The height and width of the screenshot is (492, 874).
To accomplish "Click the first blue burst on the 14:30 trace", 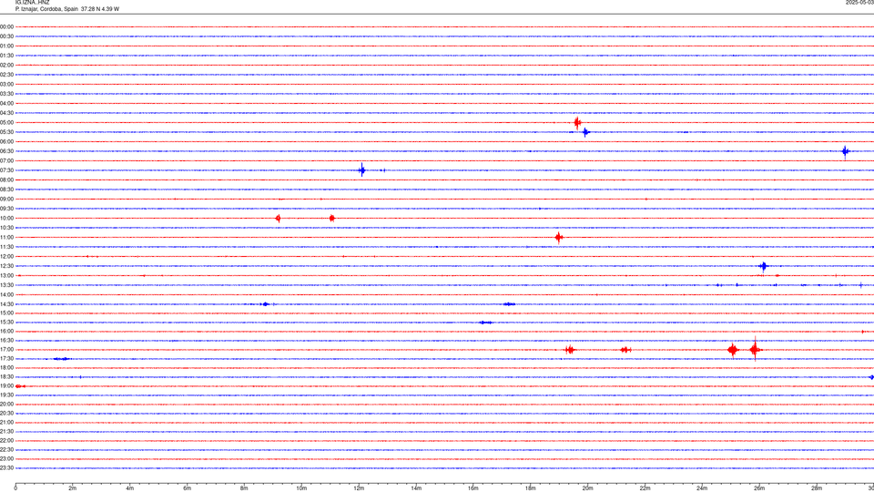I will tap(266, 304).
